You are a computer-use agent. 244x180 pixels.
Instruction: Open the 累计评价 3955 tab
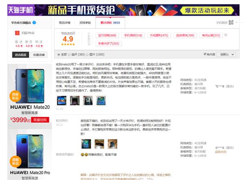tap(108, 23)
